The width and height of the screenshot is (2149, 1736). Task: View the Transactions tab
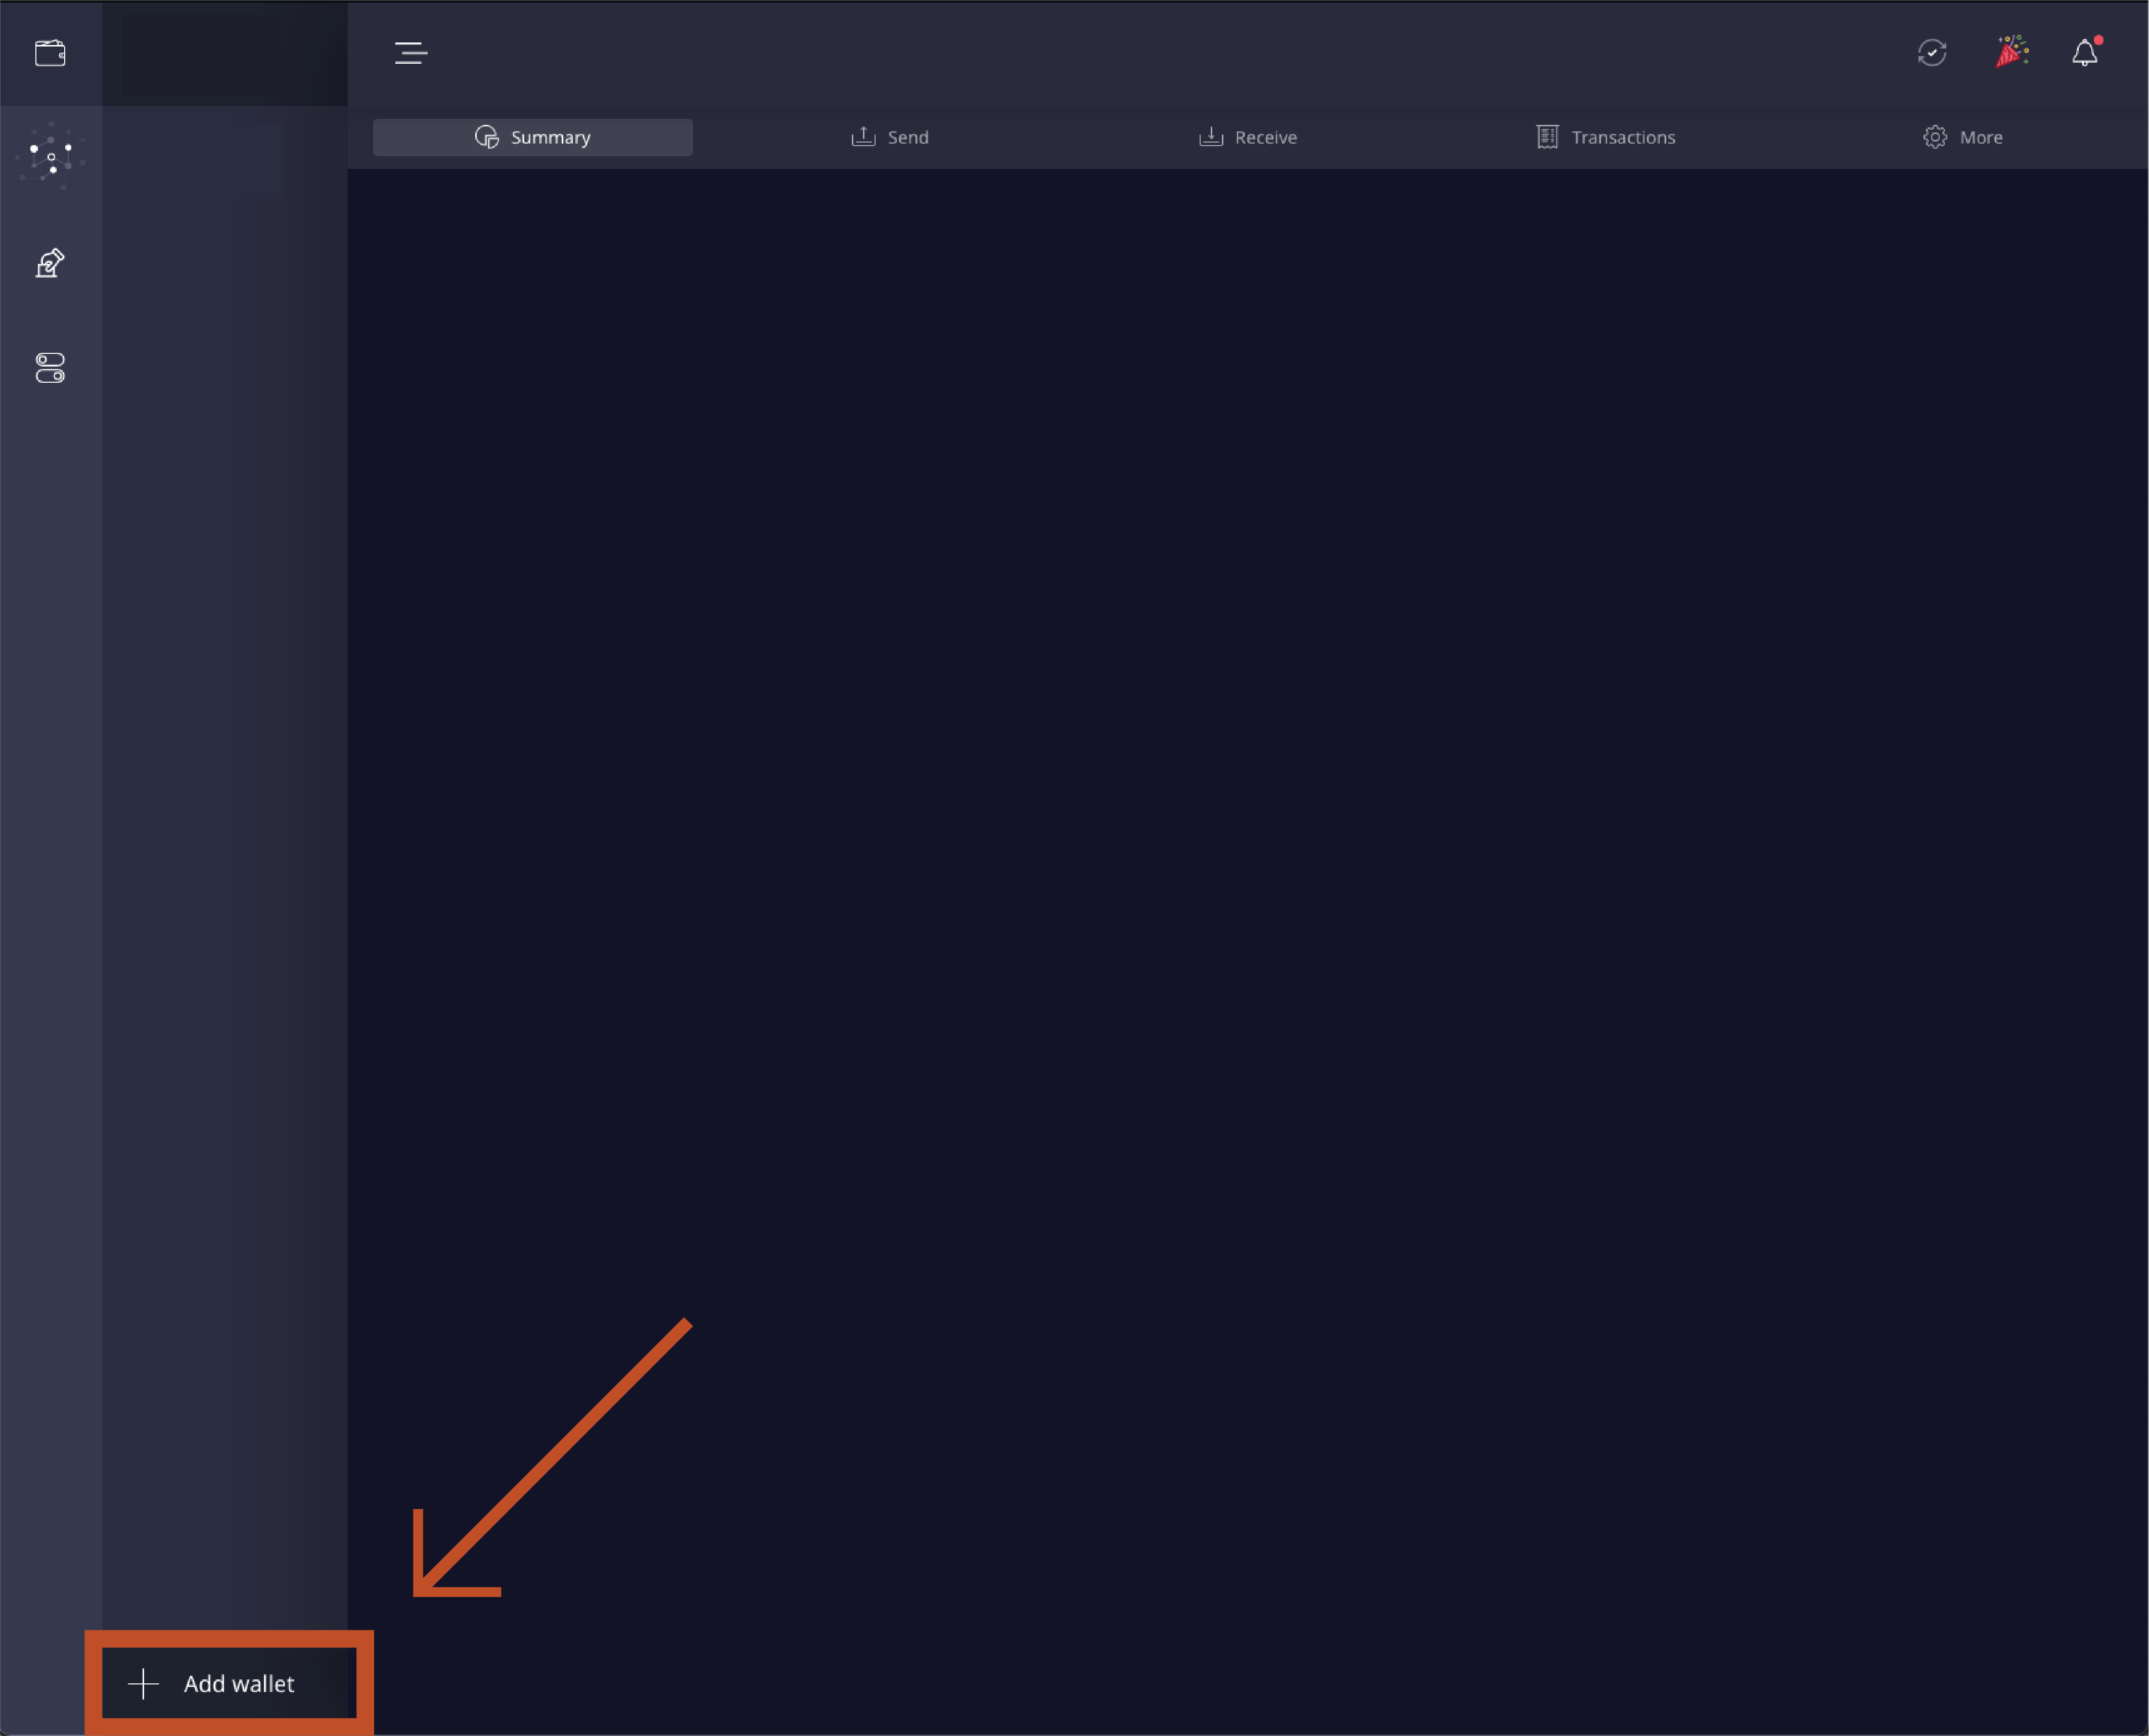[x=1606, y=137]
